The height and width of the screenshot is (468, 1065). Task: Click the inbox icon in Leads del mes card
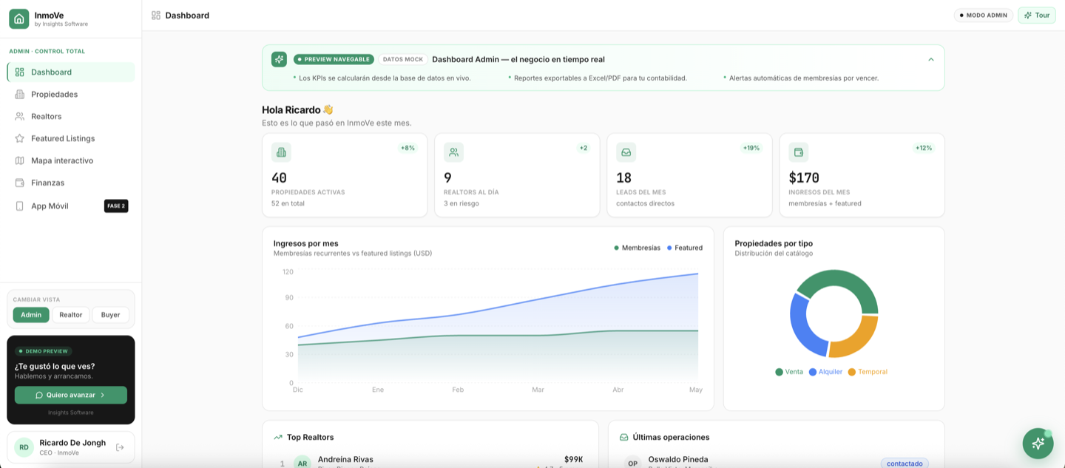point(626,152)
